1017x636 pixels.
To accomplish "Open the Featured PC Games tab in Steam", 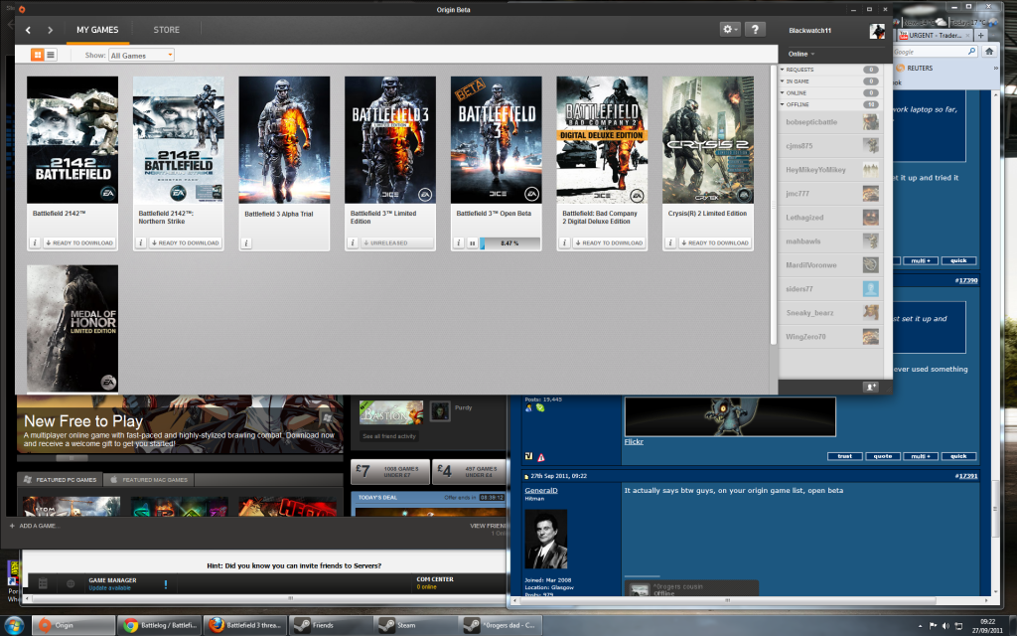I will tap(59, 480).
